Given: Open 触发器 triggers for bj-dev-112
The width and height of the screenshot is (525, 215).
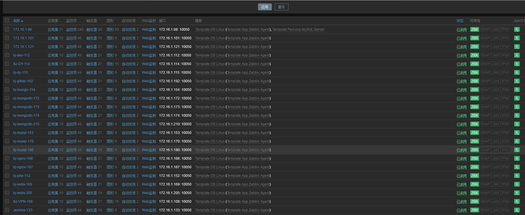Looking at the screenshot, I should pos(92,55).
